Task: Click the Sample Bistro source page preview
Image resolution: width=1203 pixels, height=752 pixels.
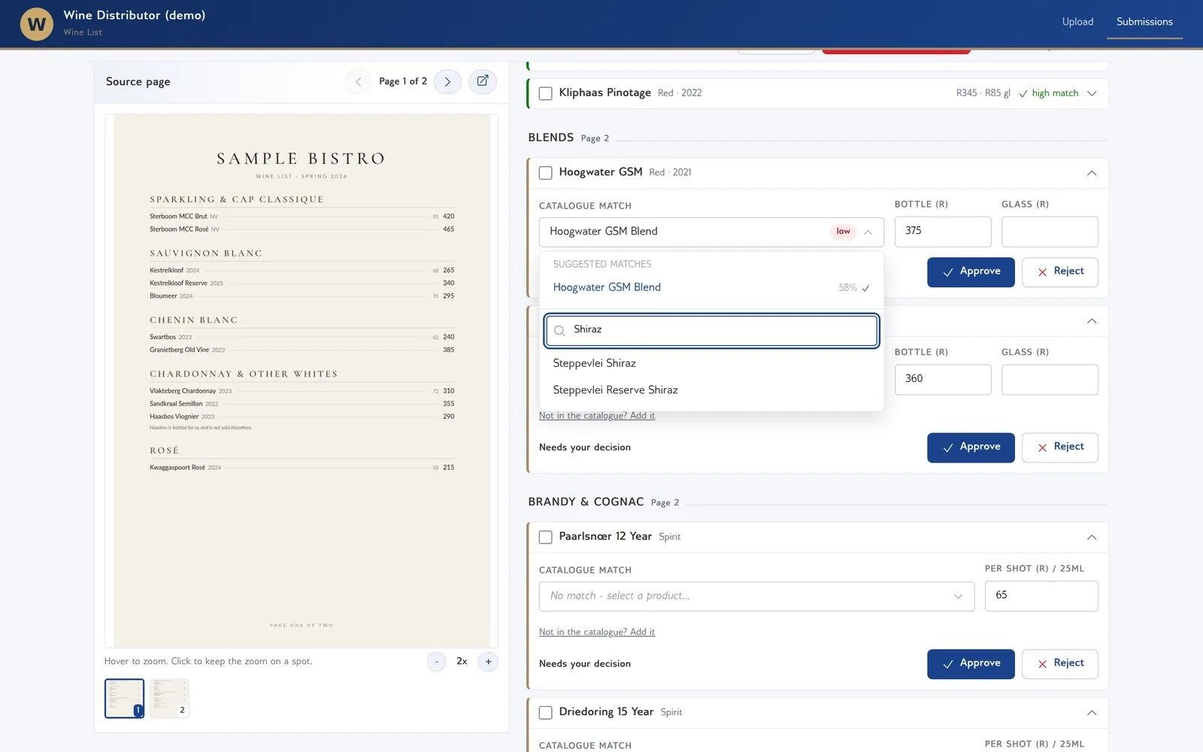Action: click(x=302, y=381)
